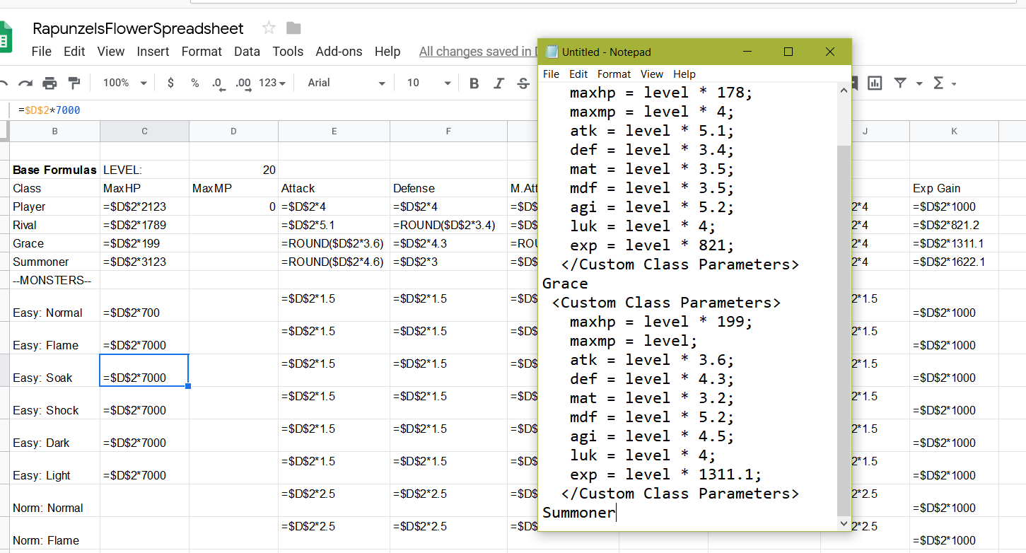1026x553 pixels.
Task: Open the Insert menu in Sheets
Action: 153,52
